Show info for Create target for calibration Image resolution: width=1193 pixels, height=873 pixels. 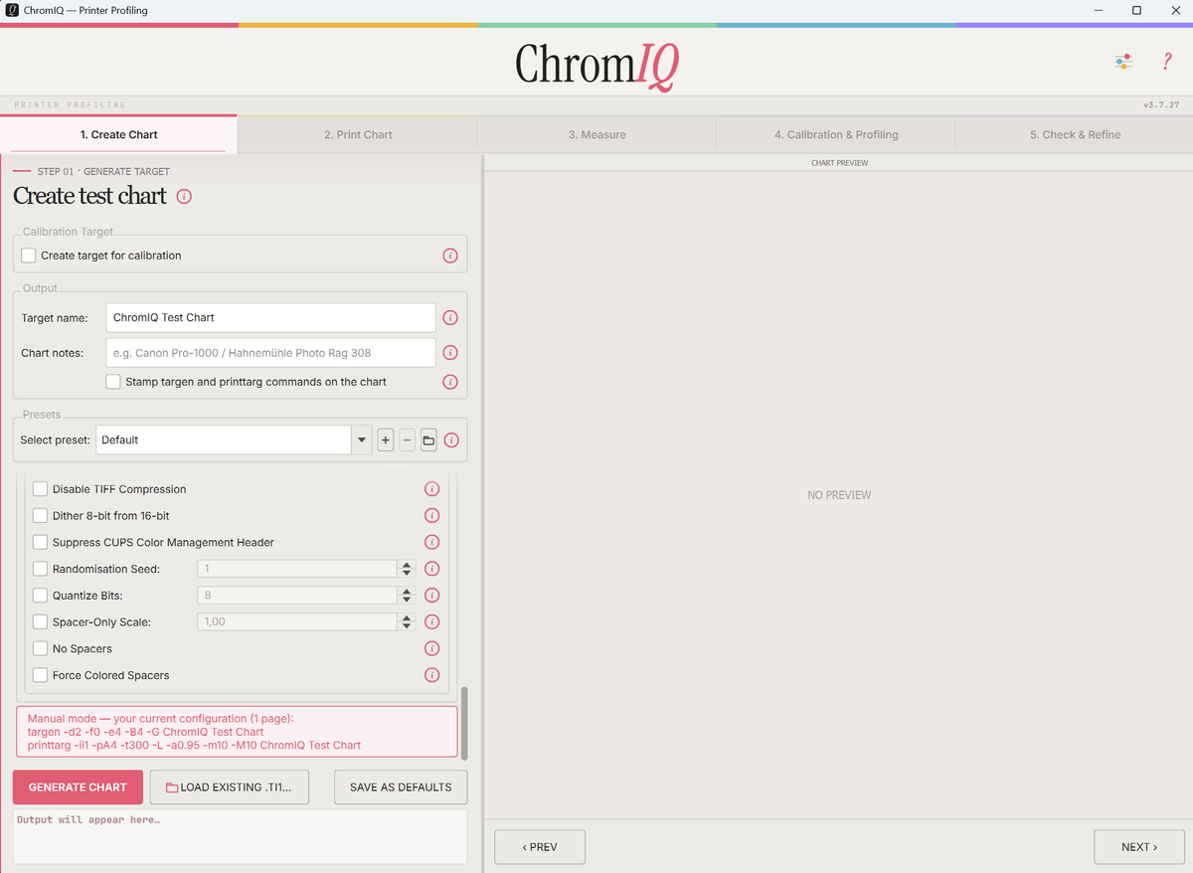tap(449, 256)
